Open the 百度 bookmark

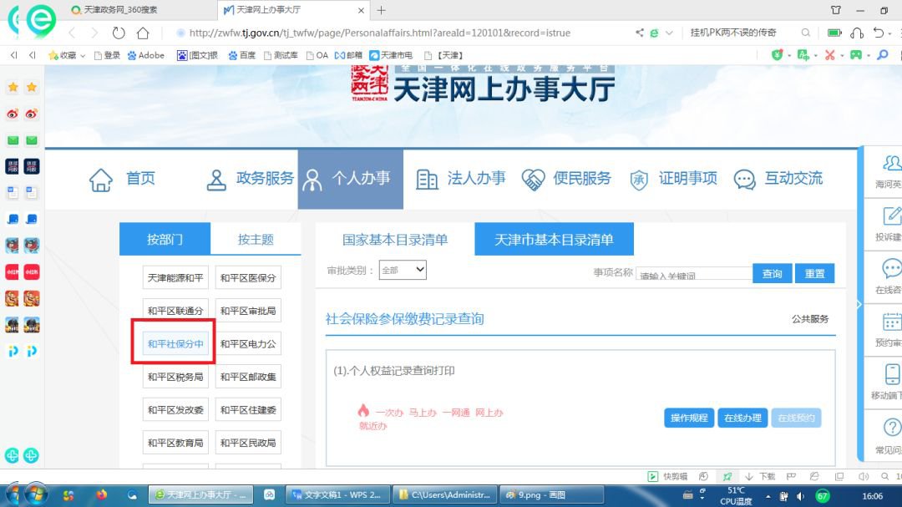click(x=241, y=55)
